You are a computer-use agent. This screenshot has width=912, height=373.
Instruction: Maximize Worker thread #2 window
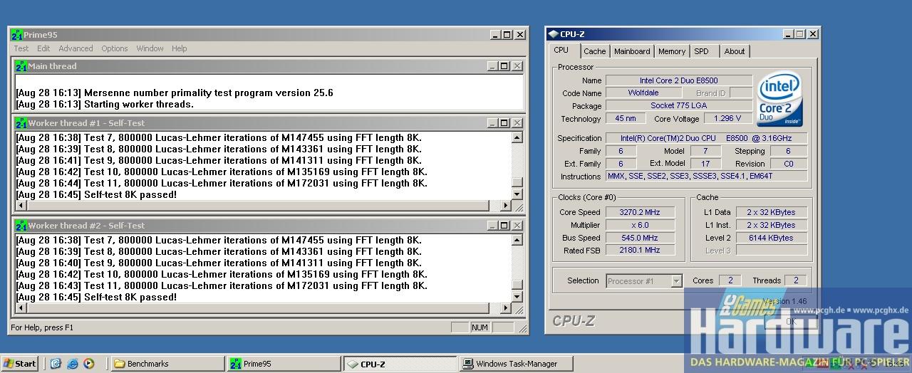pos(504,226)
